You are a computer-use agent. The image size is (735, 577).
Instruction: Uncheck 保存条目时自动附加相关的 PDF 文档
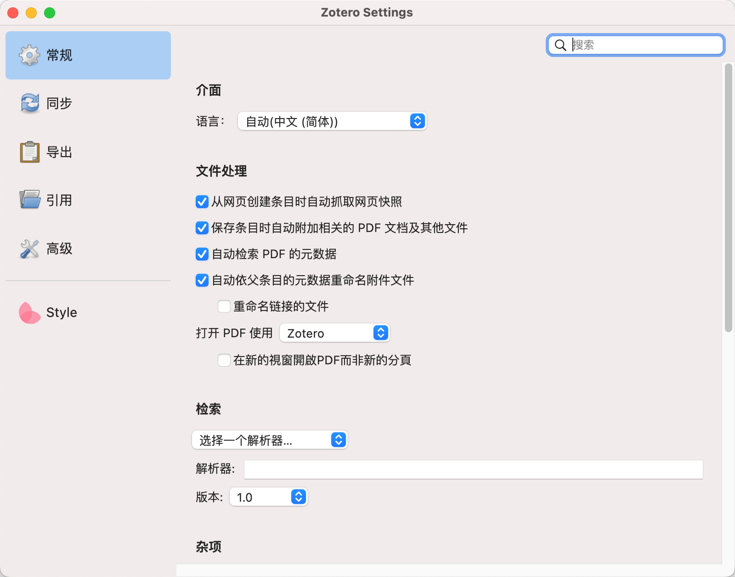(202, 228)
